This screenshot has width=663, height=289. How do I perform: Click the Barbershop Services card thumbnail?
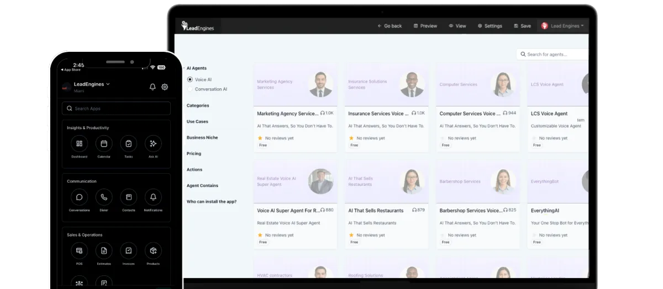click(478, 181)
